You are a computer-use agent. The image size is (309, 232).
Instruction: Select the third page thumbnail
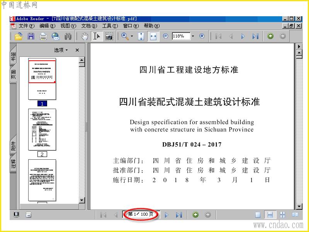point(42,180)
